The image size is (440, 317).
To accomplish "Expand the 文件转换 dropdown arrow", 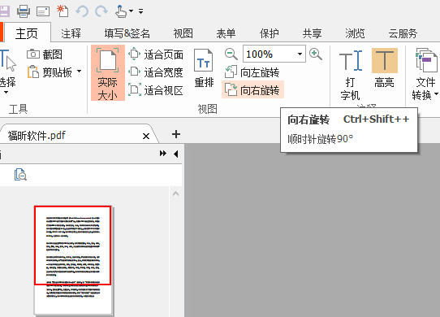I will point(436,93).
